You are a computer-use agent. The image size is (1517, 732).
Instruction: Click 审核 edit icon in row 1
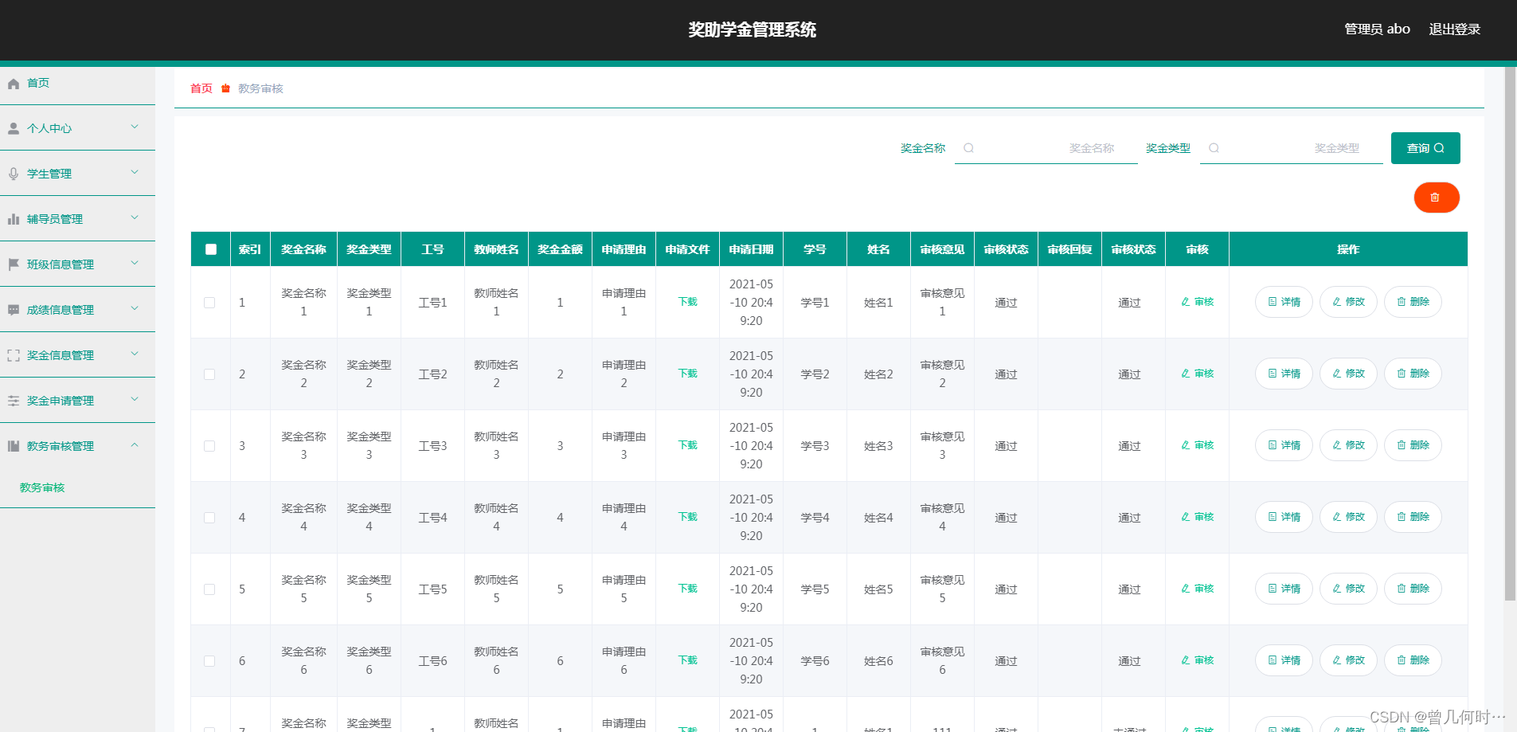(1186, 302)
